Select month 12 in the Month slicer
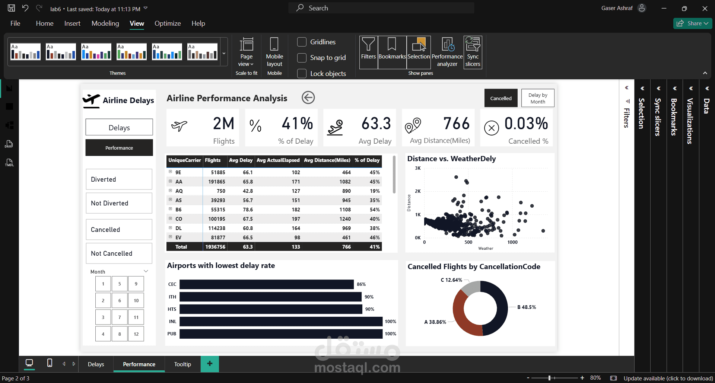This screenshot has width=715, height=383. point(136,334)
